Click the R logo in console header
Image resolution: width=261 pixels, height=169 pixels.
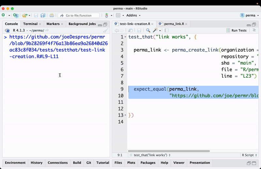coord(7,31)
